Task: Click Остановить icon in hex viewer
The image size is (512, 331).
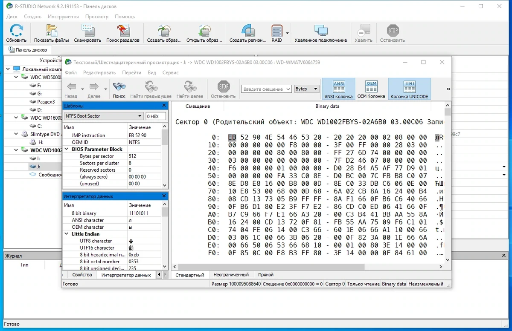Action: (x=223, y=89)
